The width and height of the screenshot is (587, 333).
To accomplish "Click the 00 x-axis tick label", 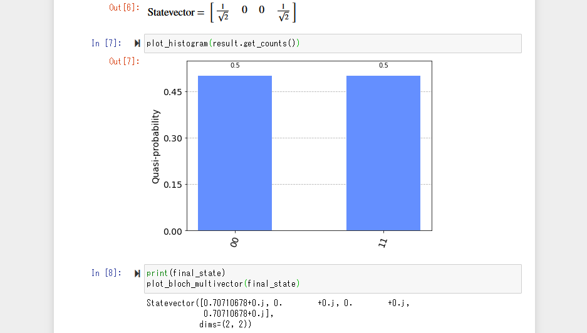I will click(x=235, y=243).
